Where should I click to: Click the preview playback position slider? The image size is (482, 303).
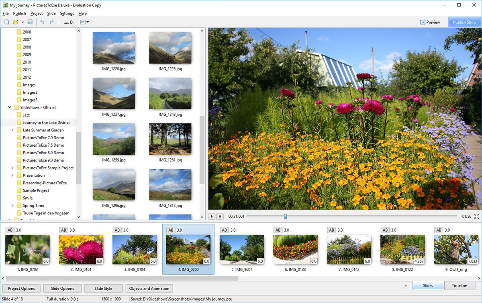286,216
